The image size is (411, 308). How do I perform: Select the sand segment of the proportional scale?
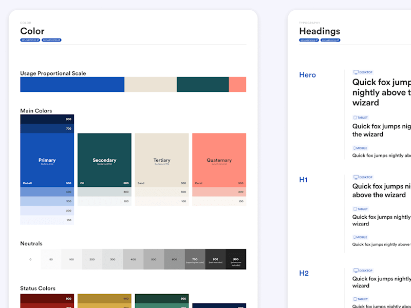tap(151, 84)
